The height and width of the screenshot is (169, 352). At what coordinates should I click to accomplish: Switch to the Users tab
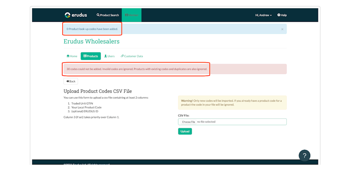109,56
